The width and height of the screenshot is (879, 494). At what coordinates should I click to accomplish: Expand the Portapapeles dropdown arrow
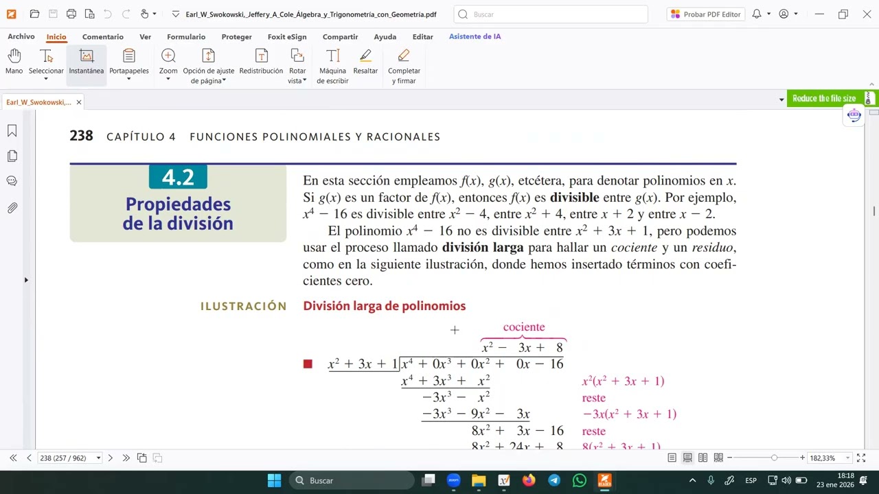[129, 79]
